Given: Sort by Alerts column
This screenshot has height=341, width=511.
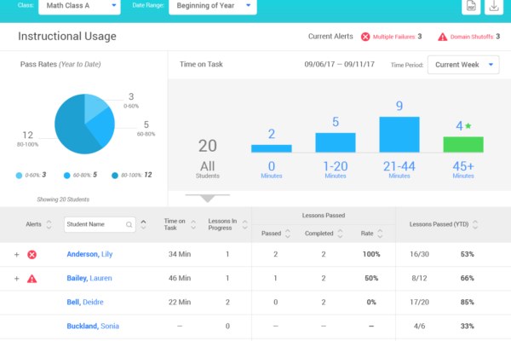Looking at the screenshot, I should click(49, 224).
